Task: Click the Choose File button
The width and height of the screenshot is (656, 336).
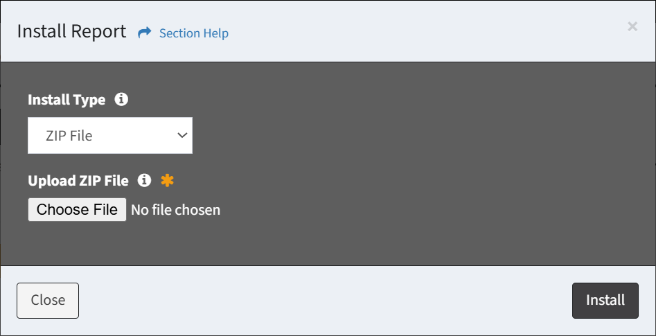Action: point(77,210)
